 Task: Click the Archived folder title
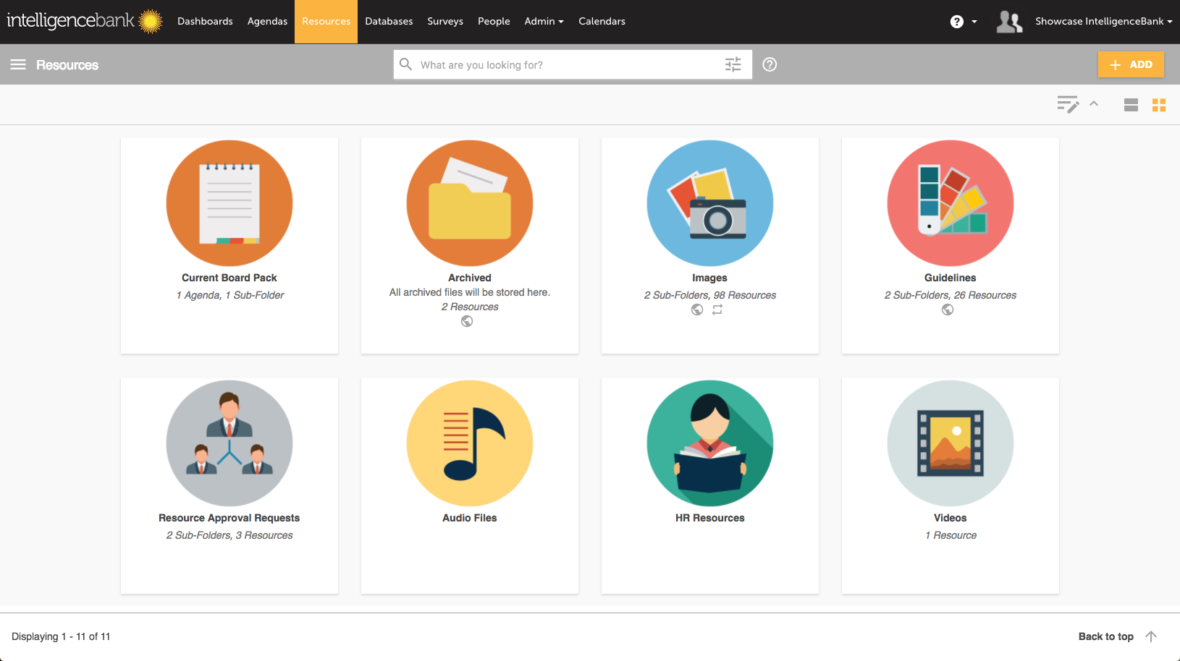click(470, 278)
